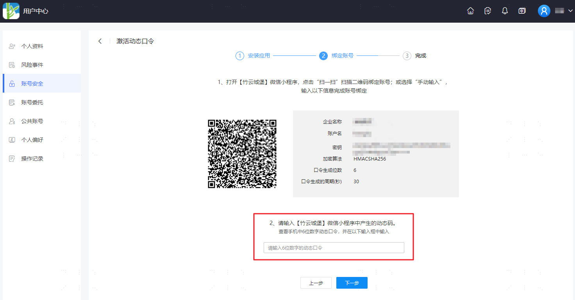Image resolution: width=575 pixels, height=300 pixels.
Task: Click the 账户名 label
Action: [x=335, y=134]
